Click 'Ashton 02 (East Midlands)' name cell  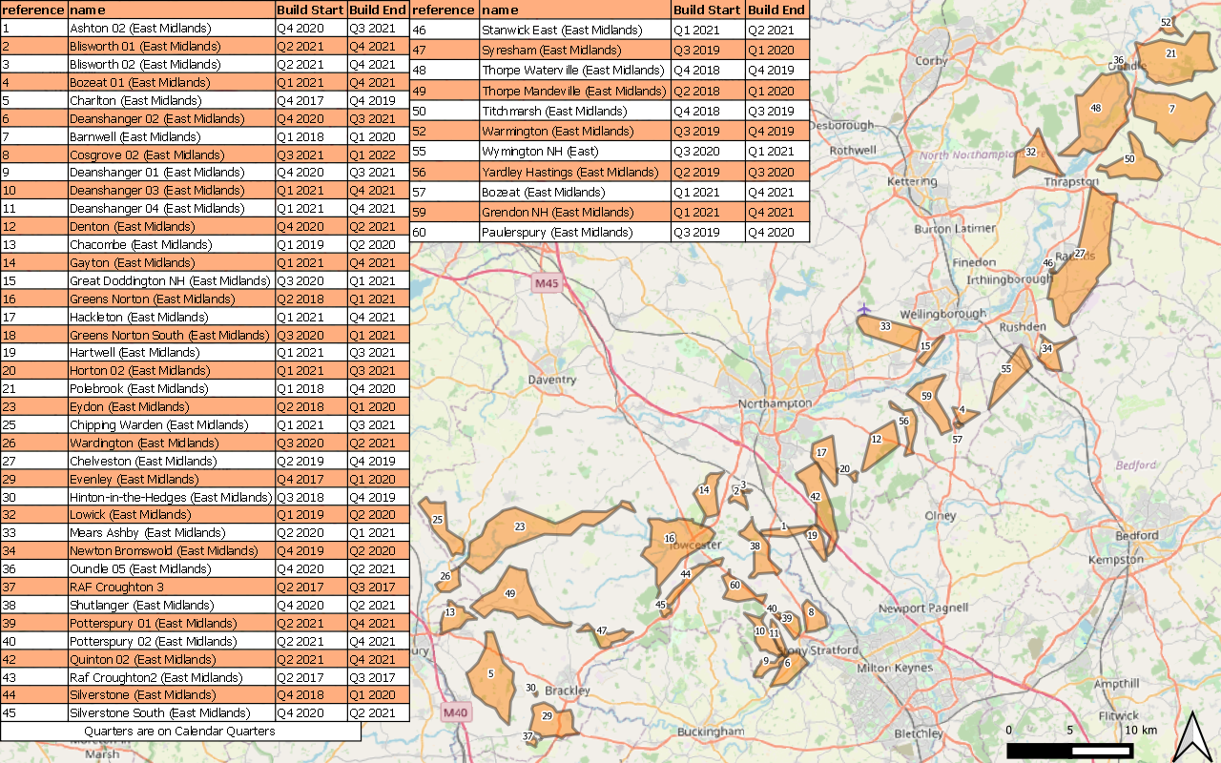pos(171,29)
